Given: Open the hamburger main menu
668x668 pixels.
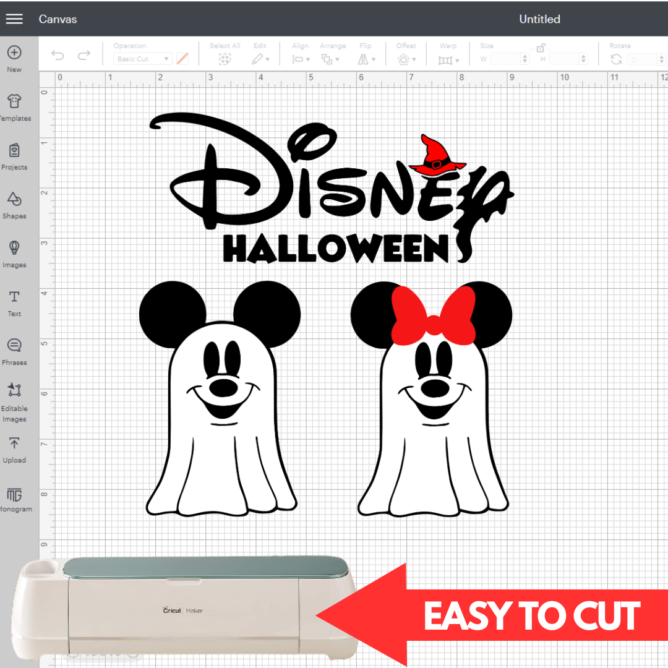Looking at the screenshot, I should click(x=14, y=19).
